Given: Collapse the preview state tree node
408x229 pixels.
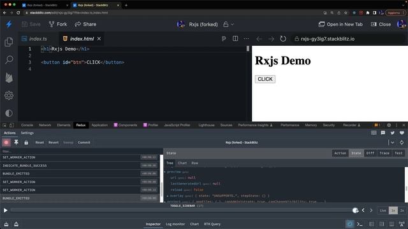Looking at the screenshot, I should click(165, 172).
